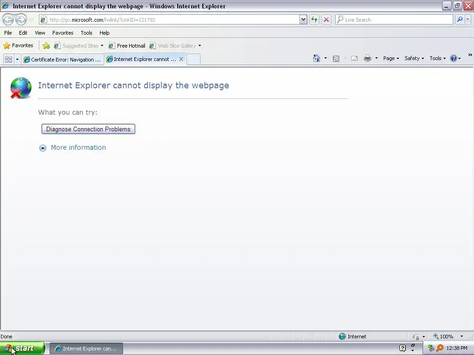Click the More information link text
The height and width of the screenshot is (355, 474).
click(78, 147)
